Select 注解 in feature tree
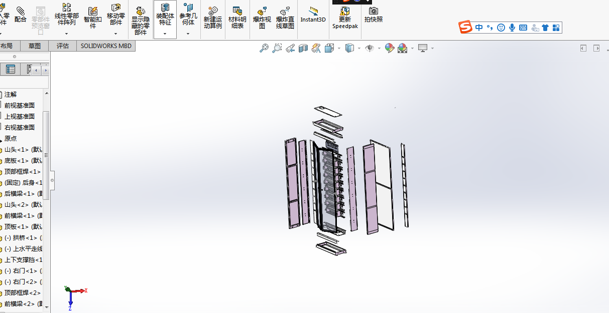The height and width of the screenshot is (313, 609). click(11, 94)
